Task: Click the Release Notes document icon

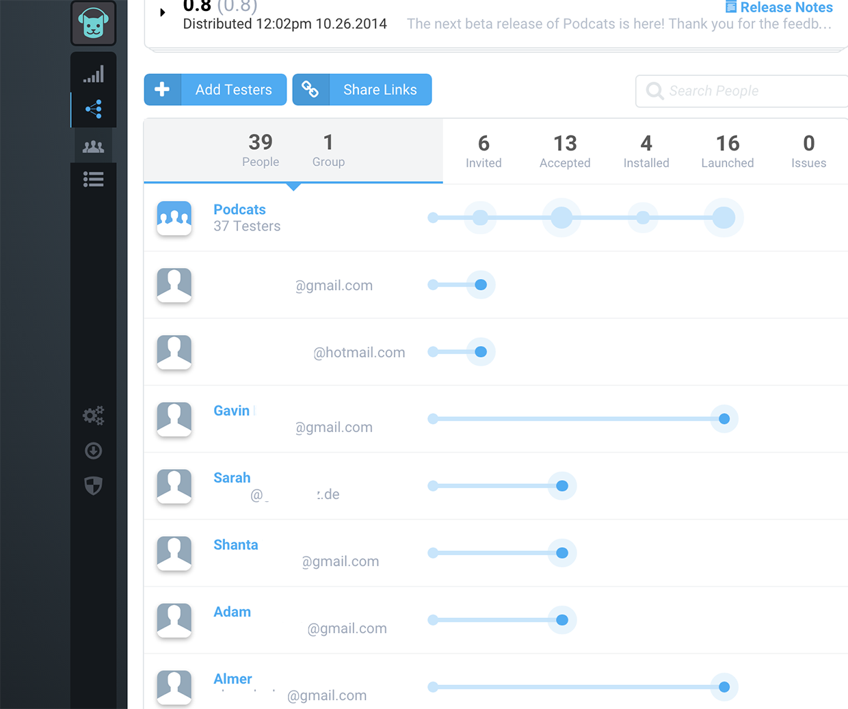Action: click(730, 8)
